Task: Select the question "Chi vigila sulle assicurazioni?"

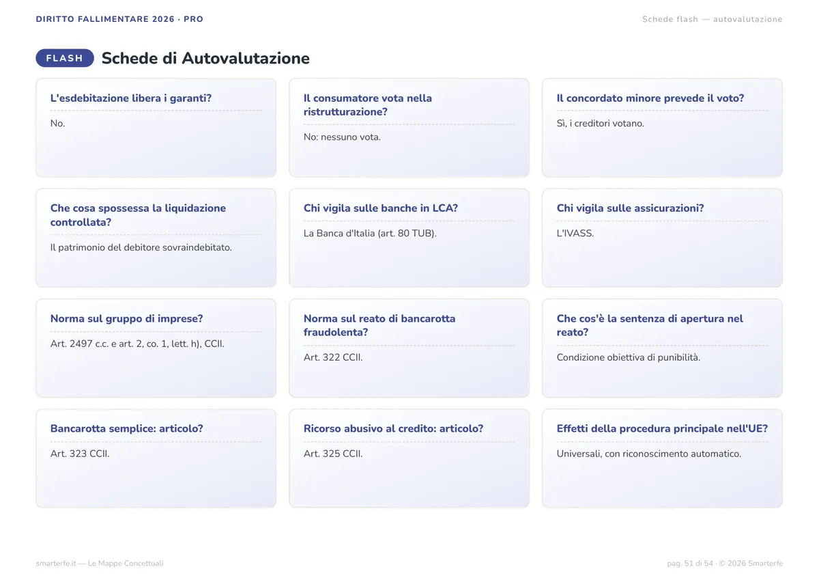Action: 631,208
